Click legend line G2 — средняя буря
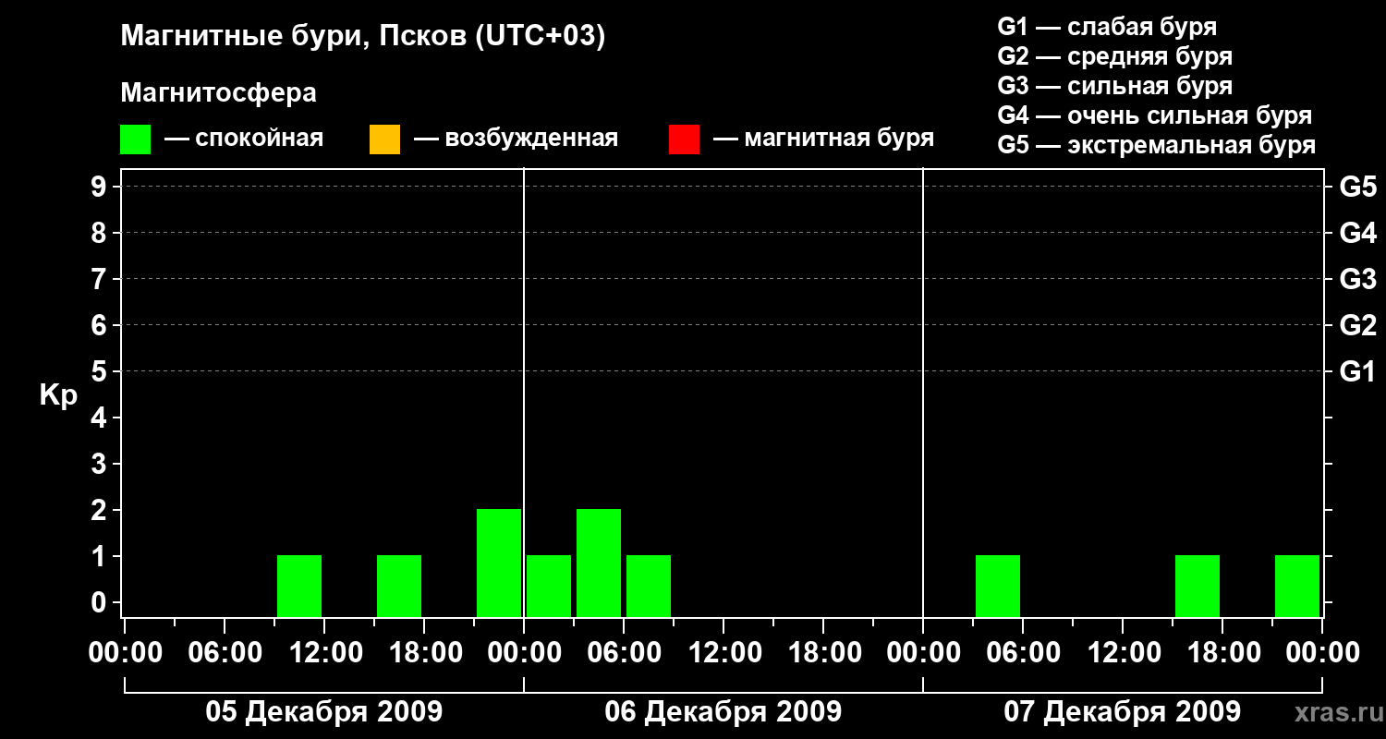This screenshot has width=1386, height=739. pyautogui.click(x=1114, y=56)
